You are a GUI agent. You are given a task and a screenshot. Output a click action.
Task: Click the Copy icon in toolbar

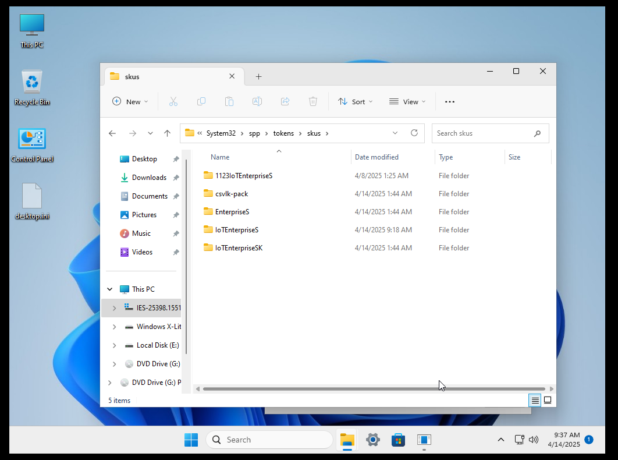click(x=201, y=102)
